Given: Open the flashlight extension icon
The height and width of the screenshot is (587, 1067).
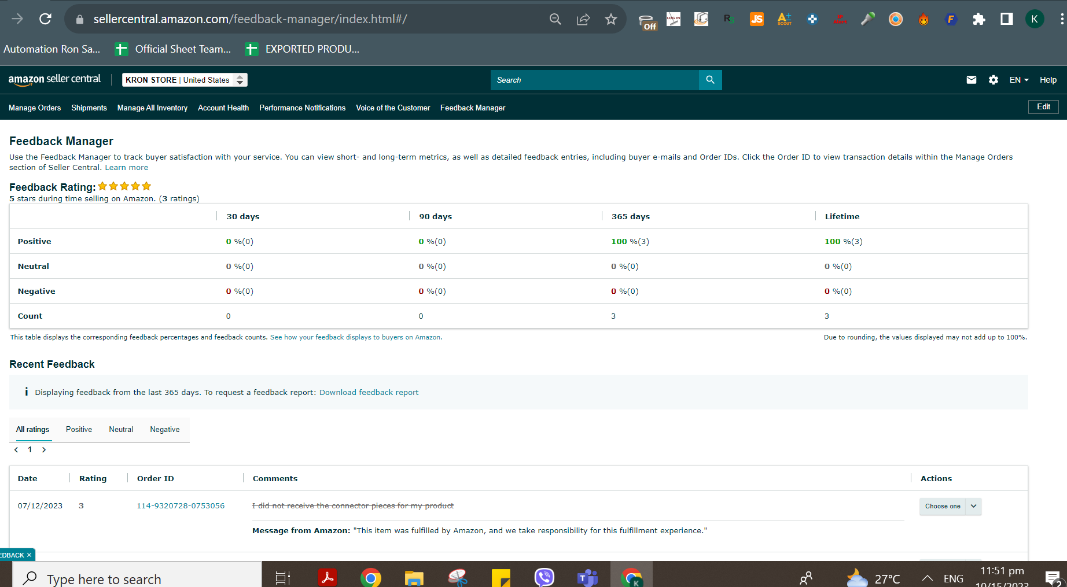Looking at the screenshot, I should [x=868, y=19].
